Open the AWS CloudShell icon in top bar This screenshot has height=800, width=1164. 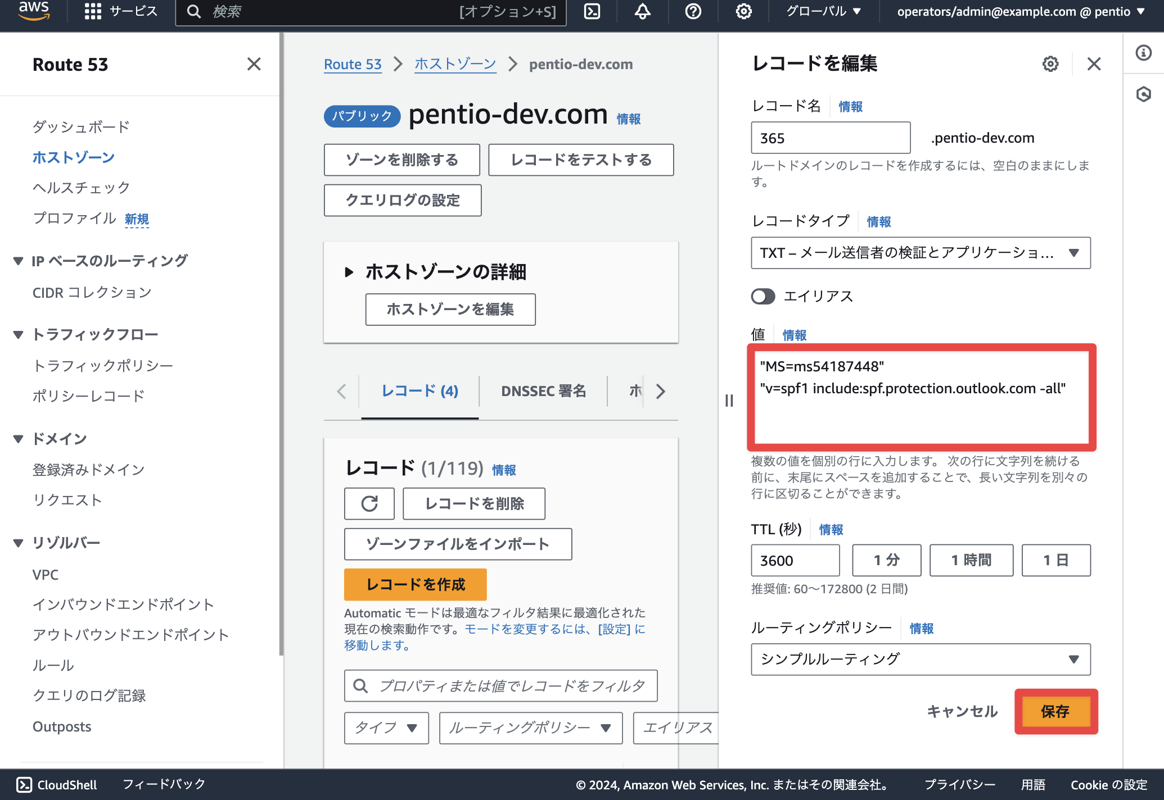coord(592,11)
